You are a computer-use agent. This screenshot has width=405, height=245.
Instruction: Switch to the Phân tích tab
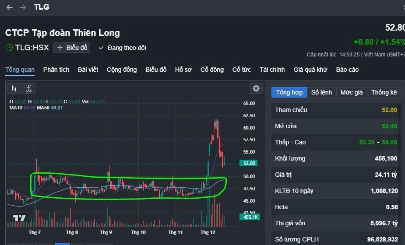[56, 70]
